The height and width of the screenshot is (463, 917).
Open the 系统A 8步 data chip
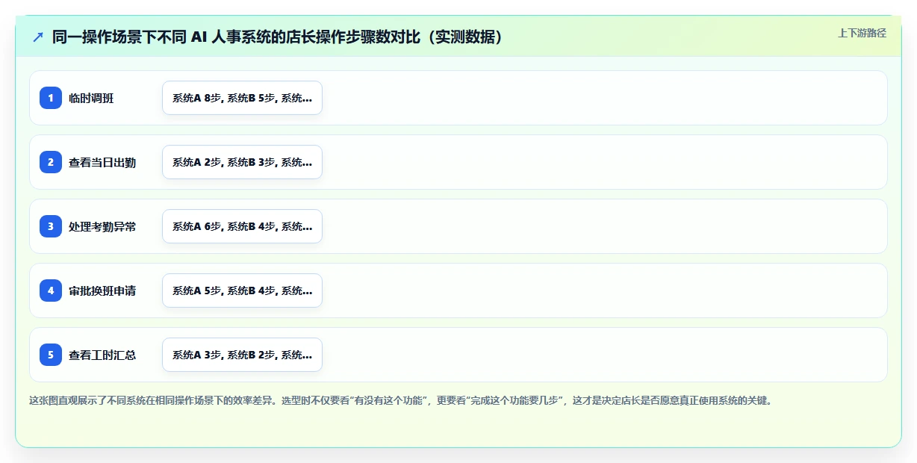tap(242, 98)
